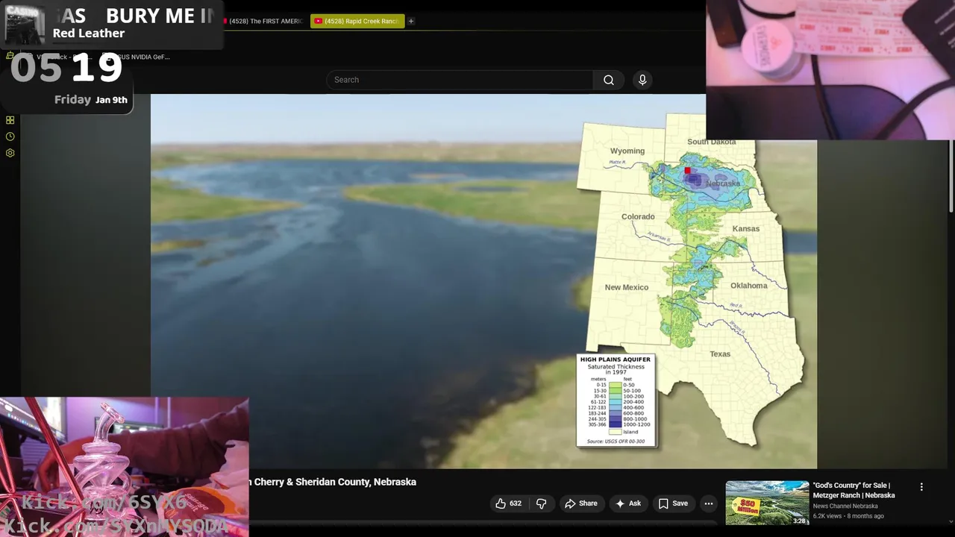This screenshot has width=955, height=537.
Task: Like the video with 632 likes
Action: pos(509,503)
